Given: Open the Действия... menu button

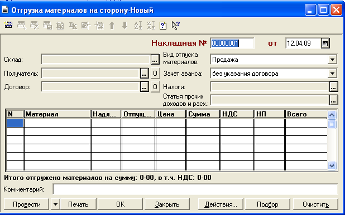Looking at the screenshot, I should coord(221,204).
